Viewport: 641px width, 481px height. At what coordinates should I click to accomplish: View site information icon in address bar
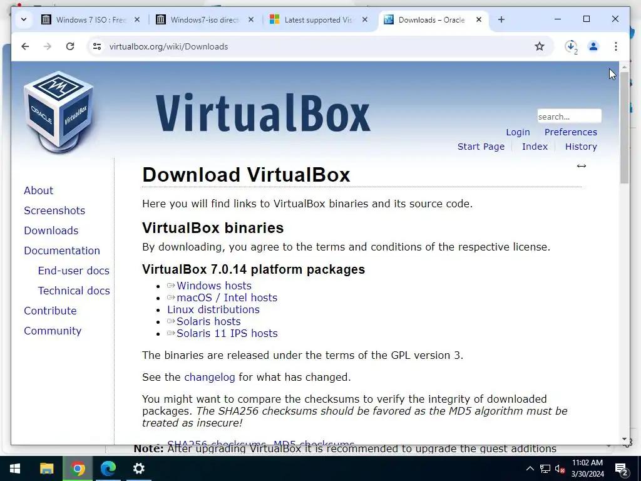(97, 46)
